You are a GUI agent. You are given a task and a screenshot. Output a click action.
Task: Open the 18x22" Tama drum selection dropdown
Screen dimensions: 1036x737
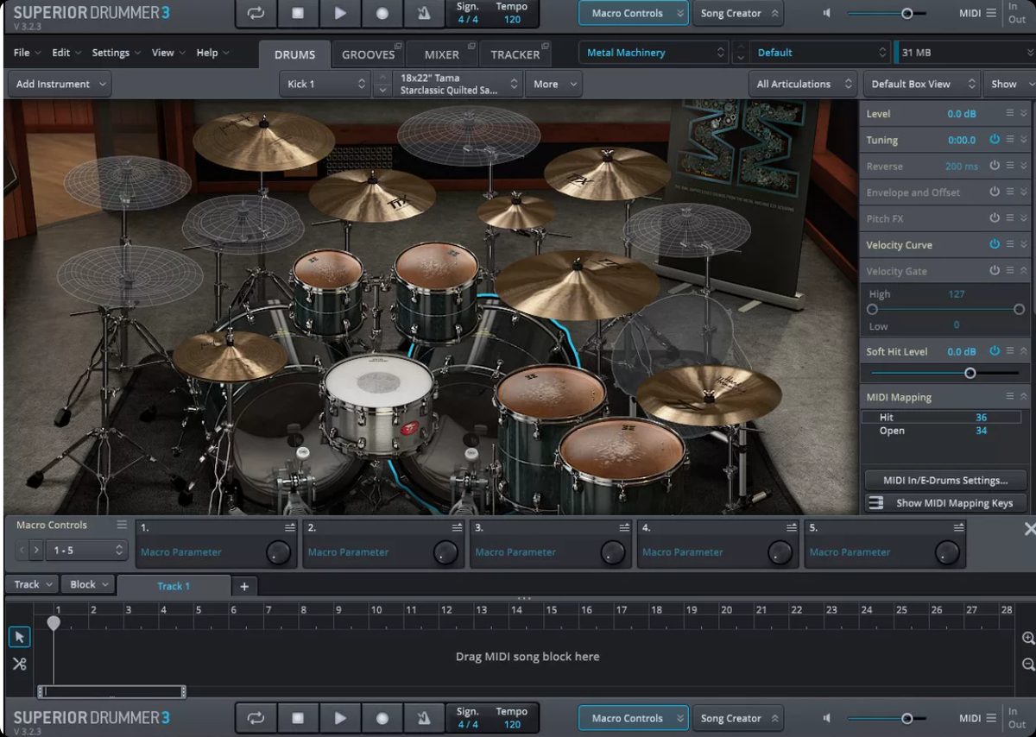458,84
